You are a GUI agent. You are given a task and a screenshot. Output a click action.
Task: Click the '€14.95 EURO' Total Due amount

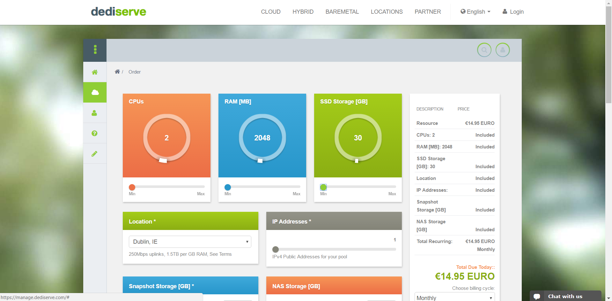tap(465, 276)
